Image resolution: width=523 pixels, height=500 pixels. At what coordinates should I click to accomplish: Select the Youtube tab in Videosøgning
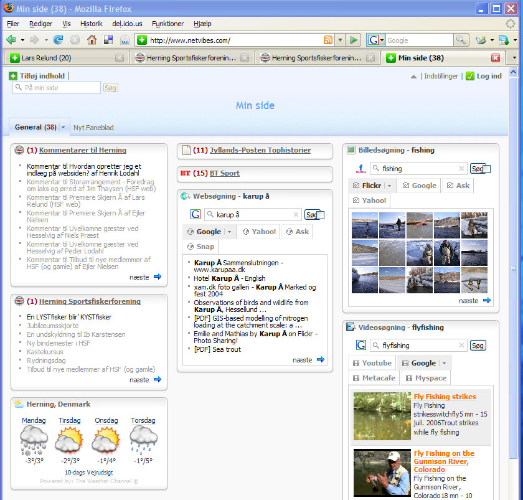pyautogui.click(x=372, y=363)
